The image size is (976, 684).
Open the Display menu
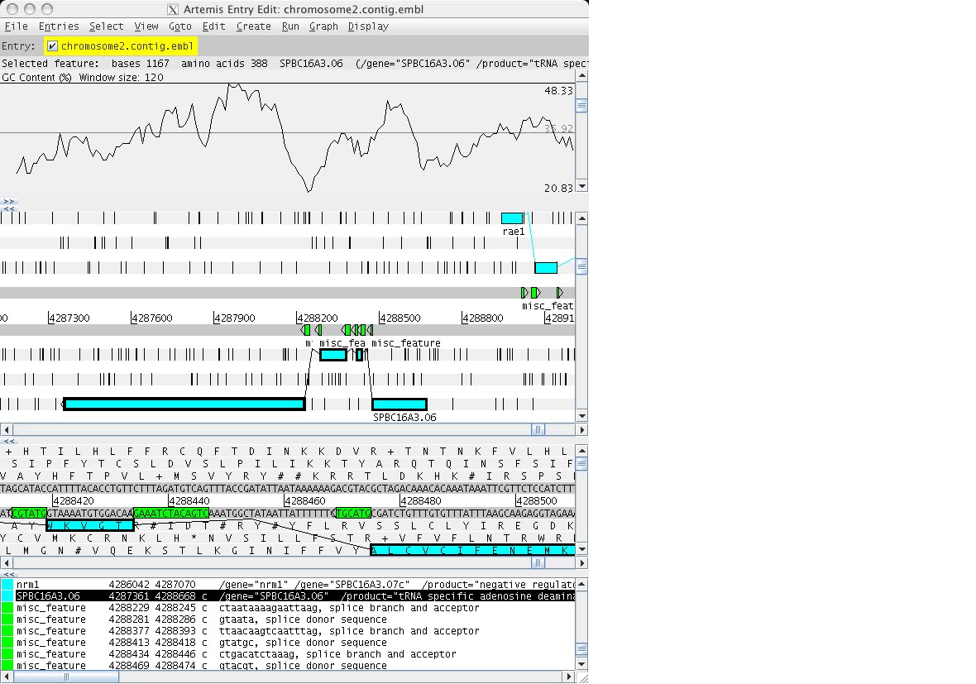[x=368, y=26]
